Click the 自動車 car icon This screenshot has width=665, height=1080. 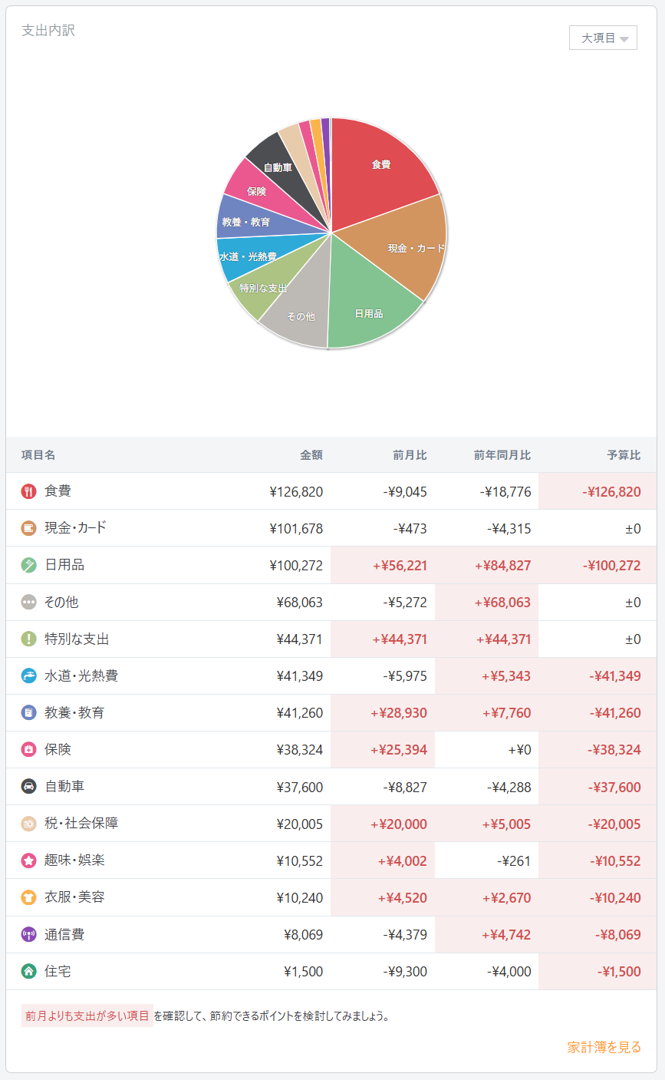click(x=28, y=787)
